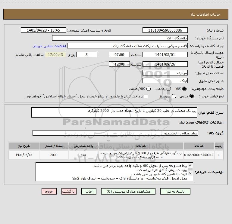Screen dimensions: 232x224
Task: Select the کالا/خدمت radio button
Action: click(x=149, y=89)
